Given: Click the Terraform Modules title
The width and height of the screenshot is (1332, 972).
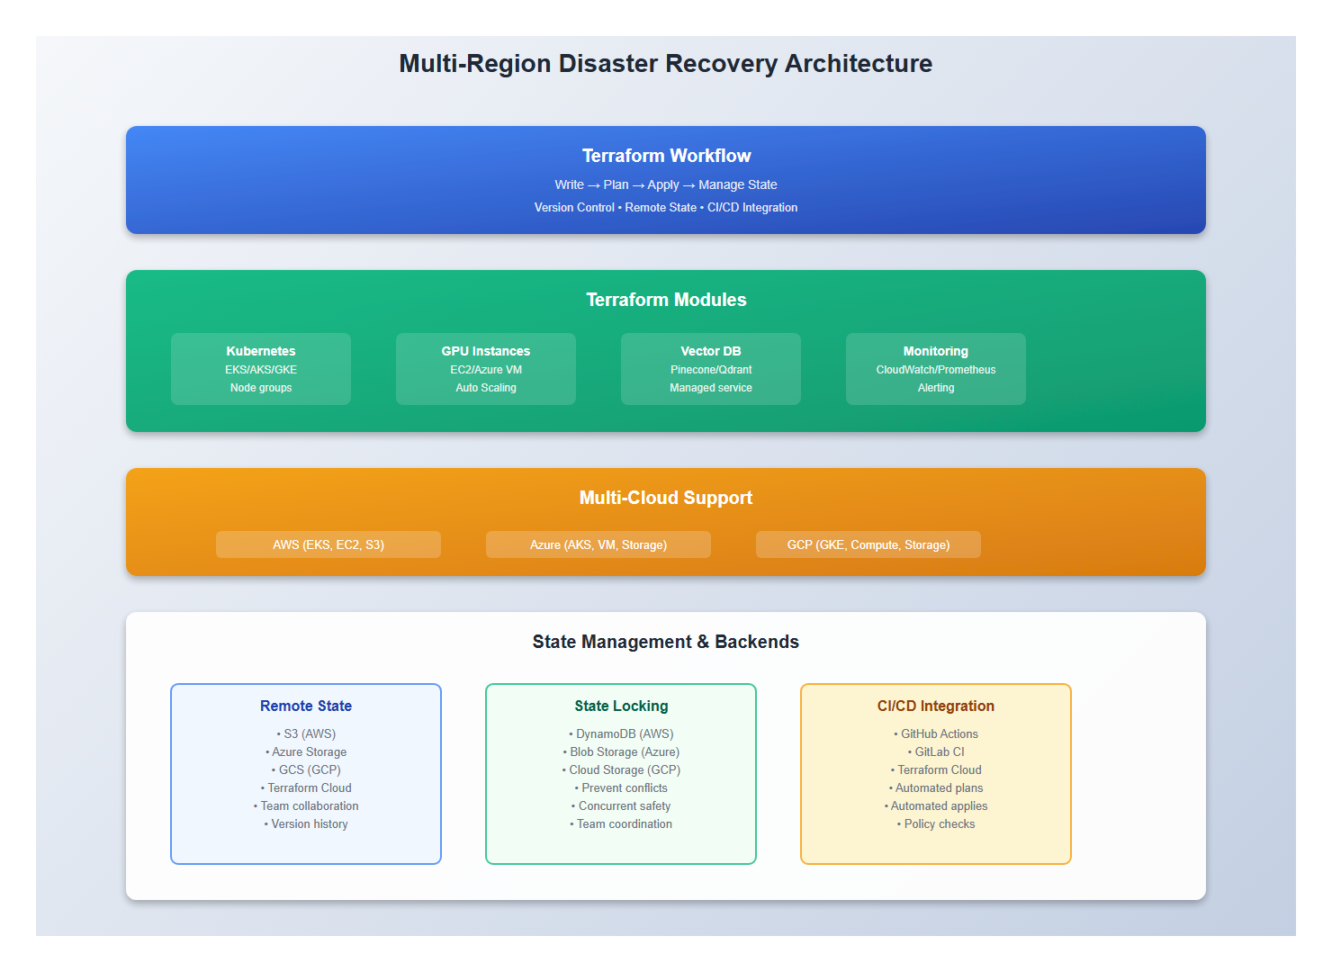Looking at the screenshot, I should tap(666, 300).
